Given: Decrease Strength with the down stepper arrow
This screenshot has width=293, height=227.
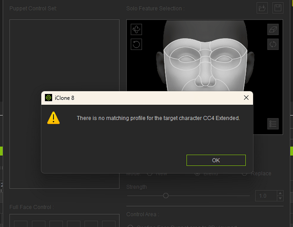Looking at the screenshot, I should [x=280, y=198].
